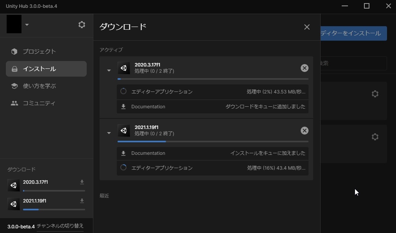The image size is (396, 233).
Task: Maximize the Unity Hub window
Action: [367, 6]
